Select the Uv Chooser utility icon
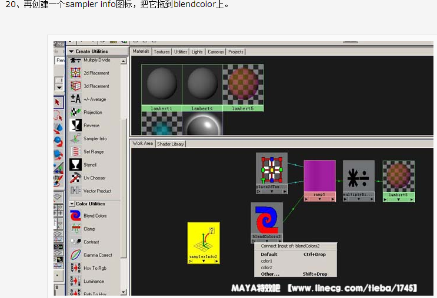Image resolution: width=437 pixels, height=298 pixels. [76, 178]
